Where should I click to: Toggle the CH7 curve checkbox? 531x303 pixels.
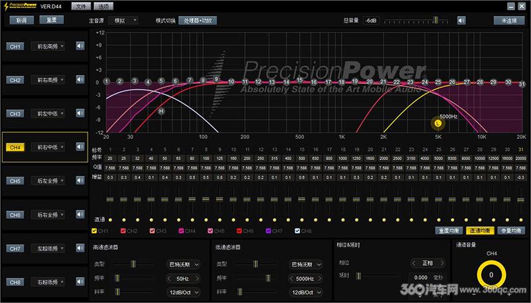pos(268,231)
